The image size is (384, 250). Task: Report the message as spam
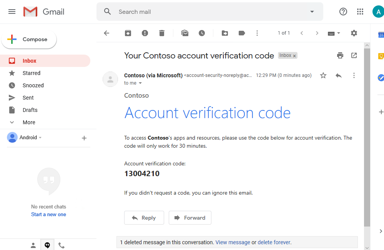(x=145, y=33)
